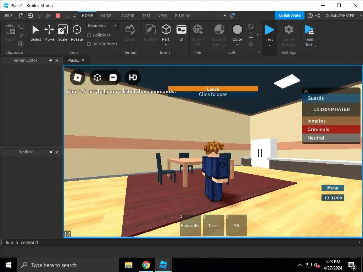The image size is (363, 272).
Task: Expand the command bar history dropdown
Action: [359, 242]
